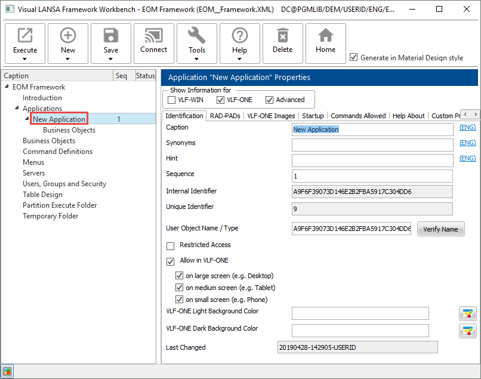The width and height of the screenshot is (481, 379).
Task: Uncheck Generate in Material Design style
Action: pos(354,58)
